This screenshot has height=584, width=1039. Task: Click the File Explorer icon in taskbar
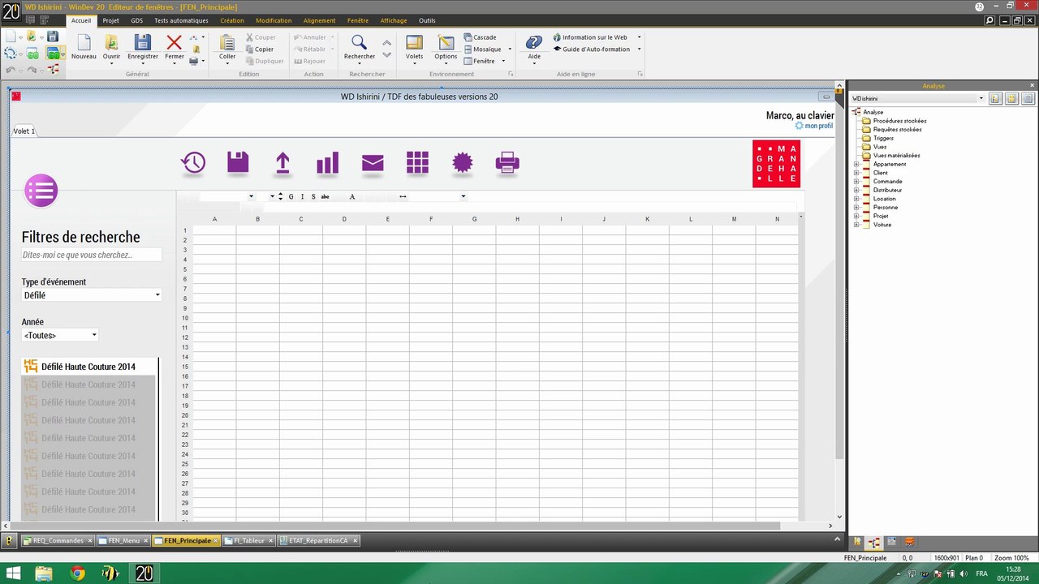(44, 573)
